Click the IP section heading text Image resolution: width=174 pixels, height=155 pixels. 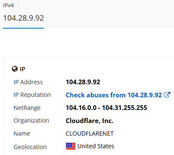click(22, 69)
